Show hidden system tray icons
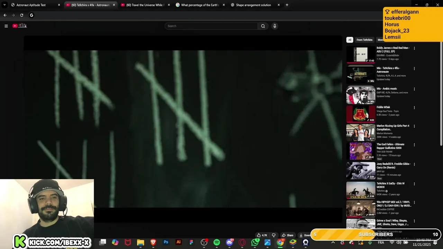 pyautogui.click(x=333, y=243)
